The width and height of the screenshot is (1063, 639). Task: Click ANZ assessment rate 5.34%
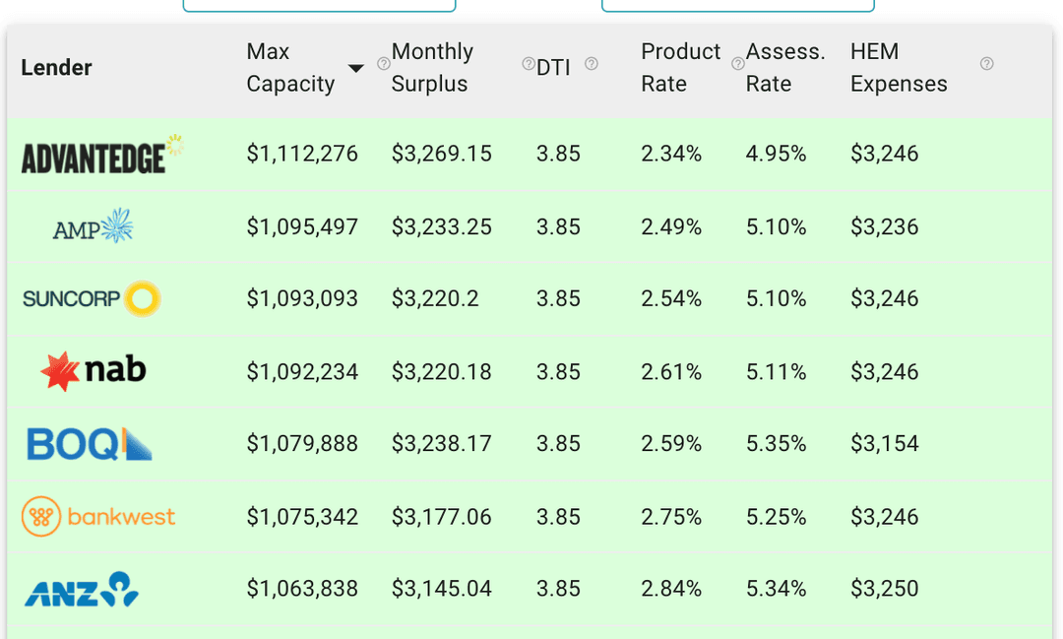[777, 589]
